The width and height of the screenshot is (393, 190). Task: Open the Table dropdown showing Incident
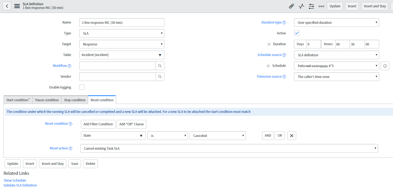(122, 55)
